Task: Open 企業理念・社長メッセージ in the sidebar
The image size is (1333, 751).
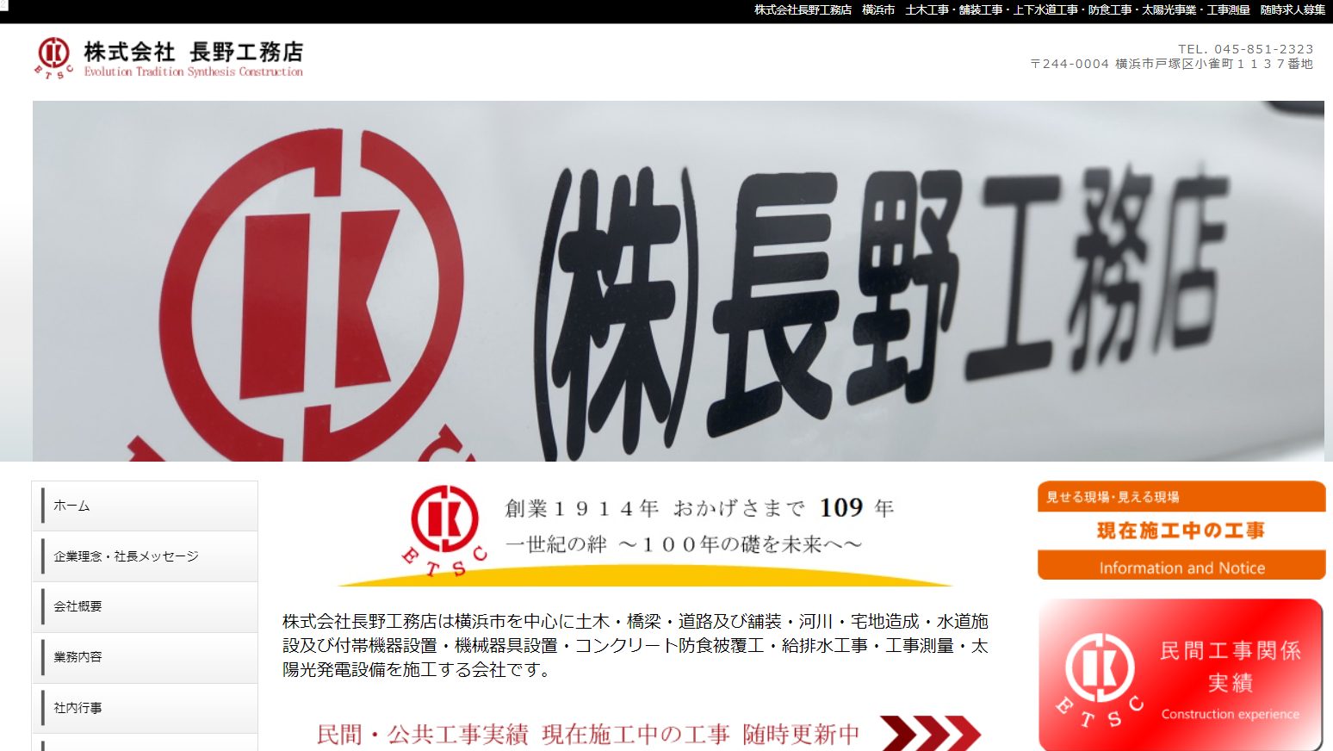Action: click(x=145, y=556)
